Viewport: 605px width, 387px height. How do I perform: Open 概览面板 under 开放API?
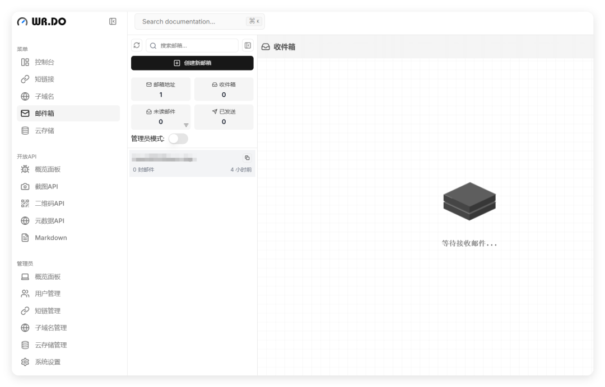point(68,169)
